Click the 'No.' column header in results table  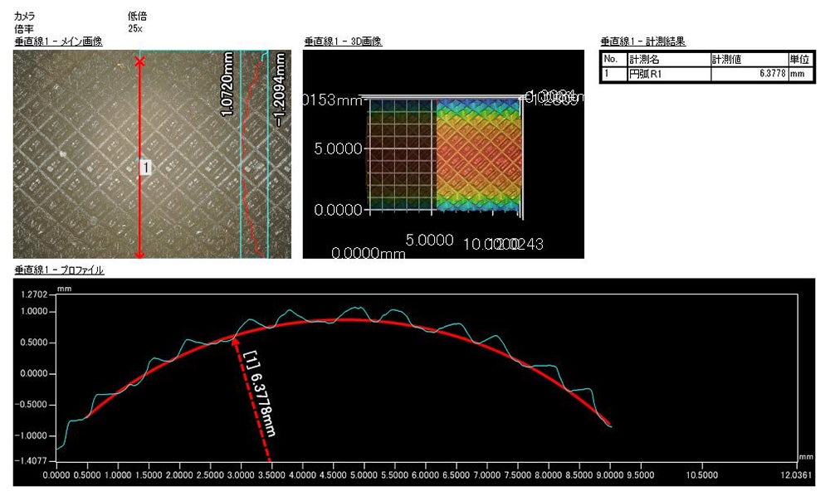(613, 60)
